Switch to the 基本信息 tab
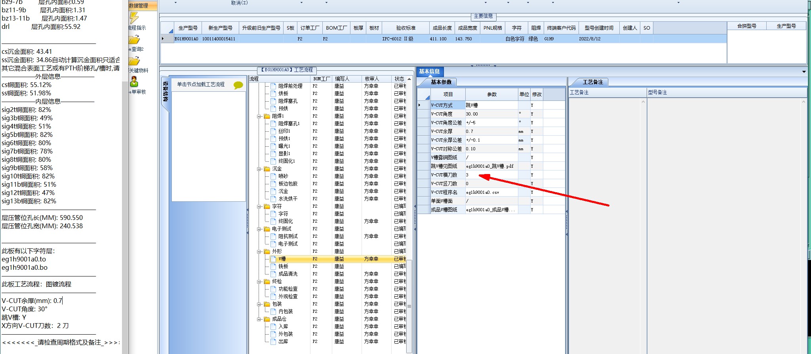Screen dimensions: 811x354 coord(430,72)
